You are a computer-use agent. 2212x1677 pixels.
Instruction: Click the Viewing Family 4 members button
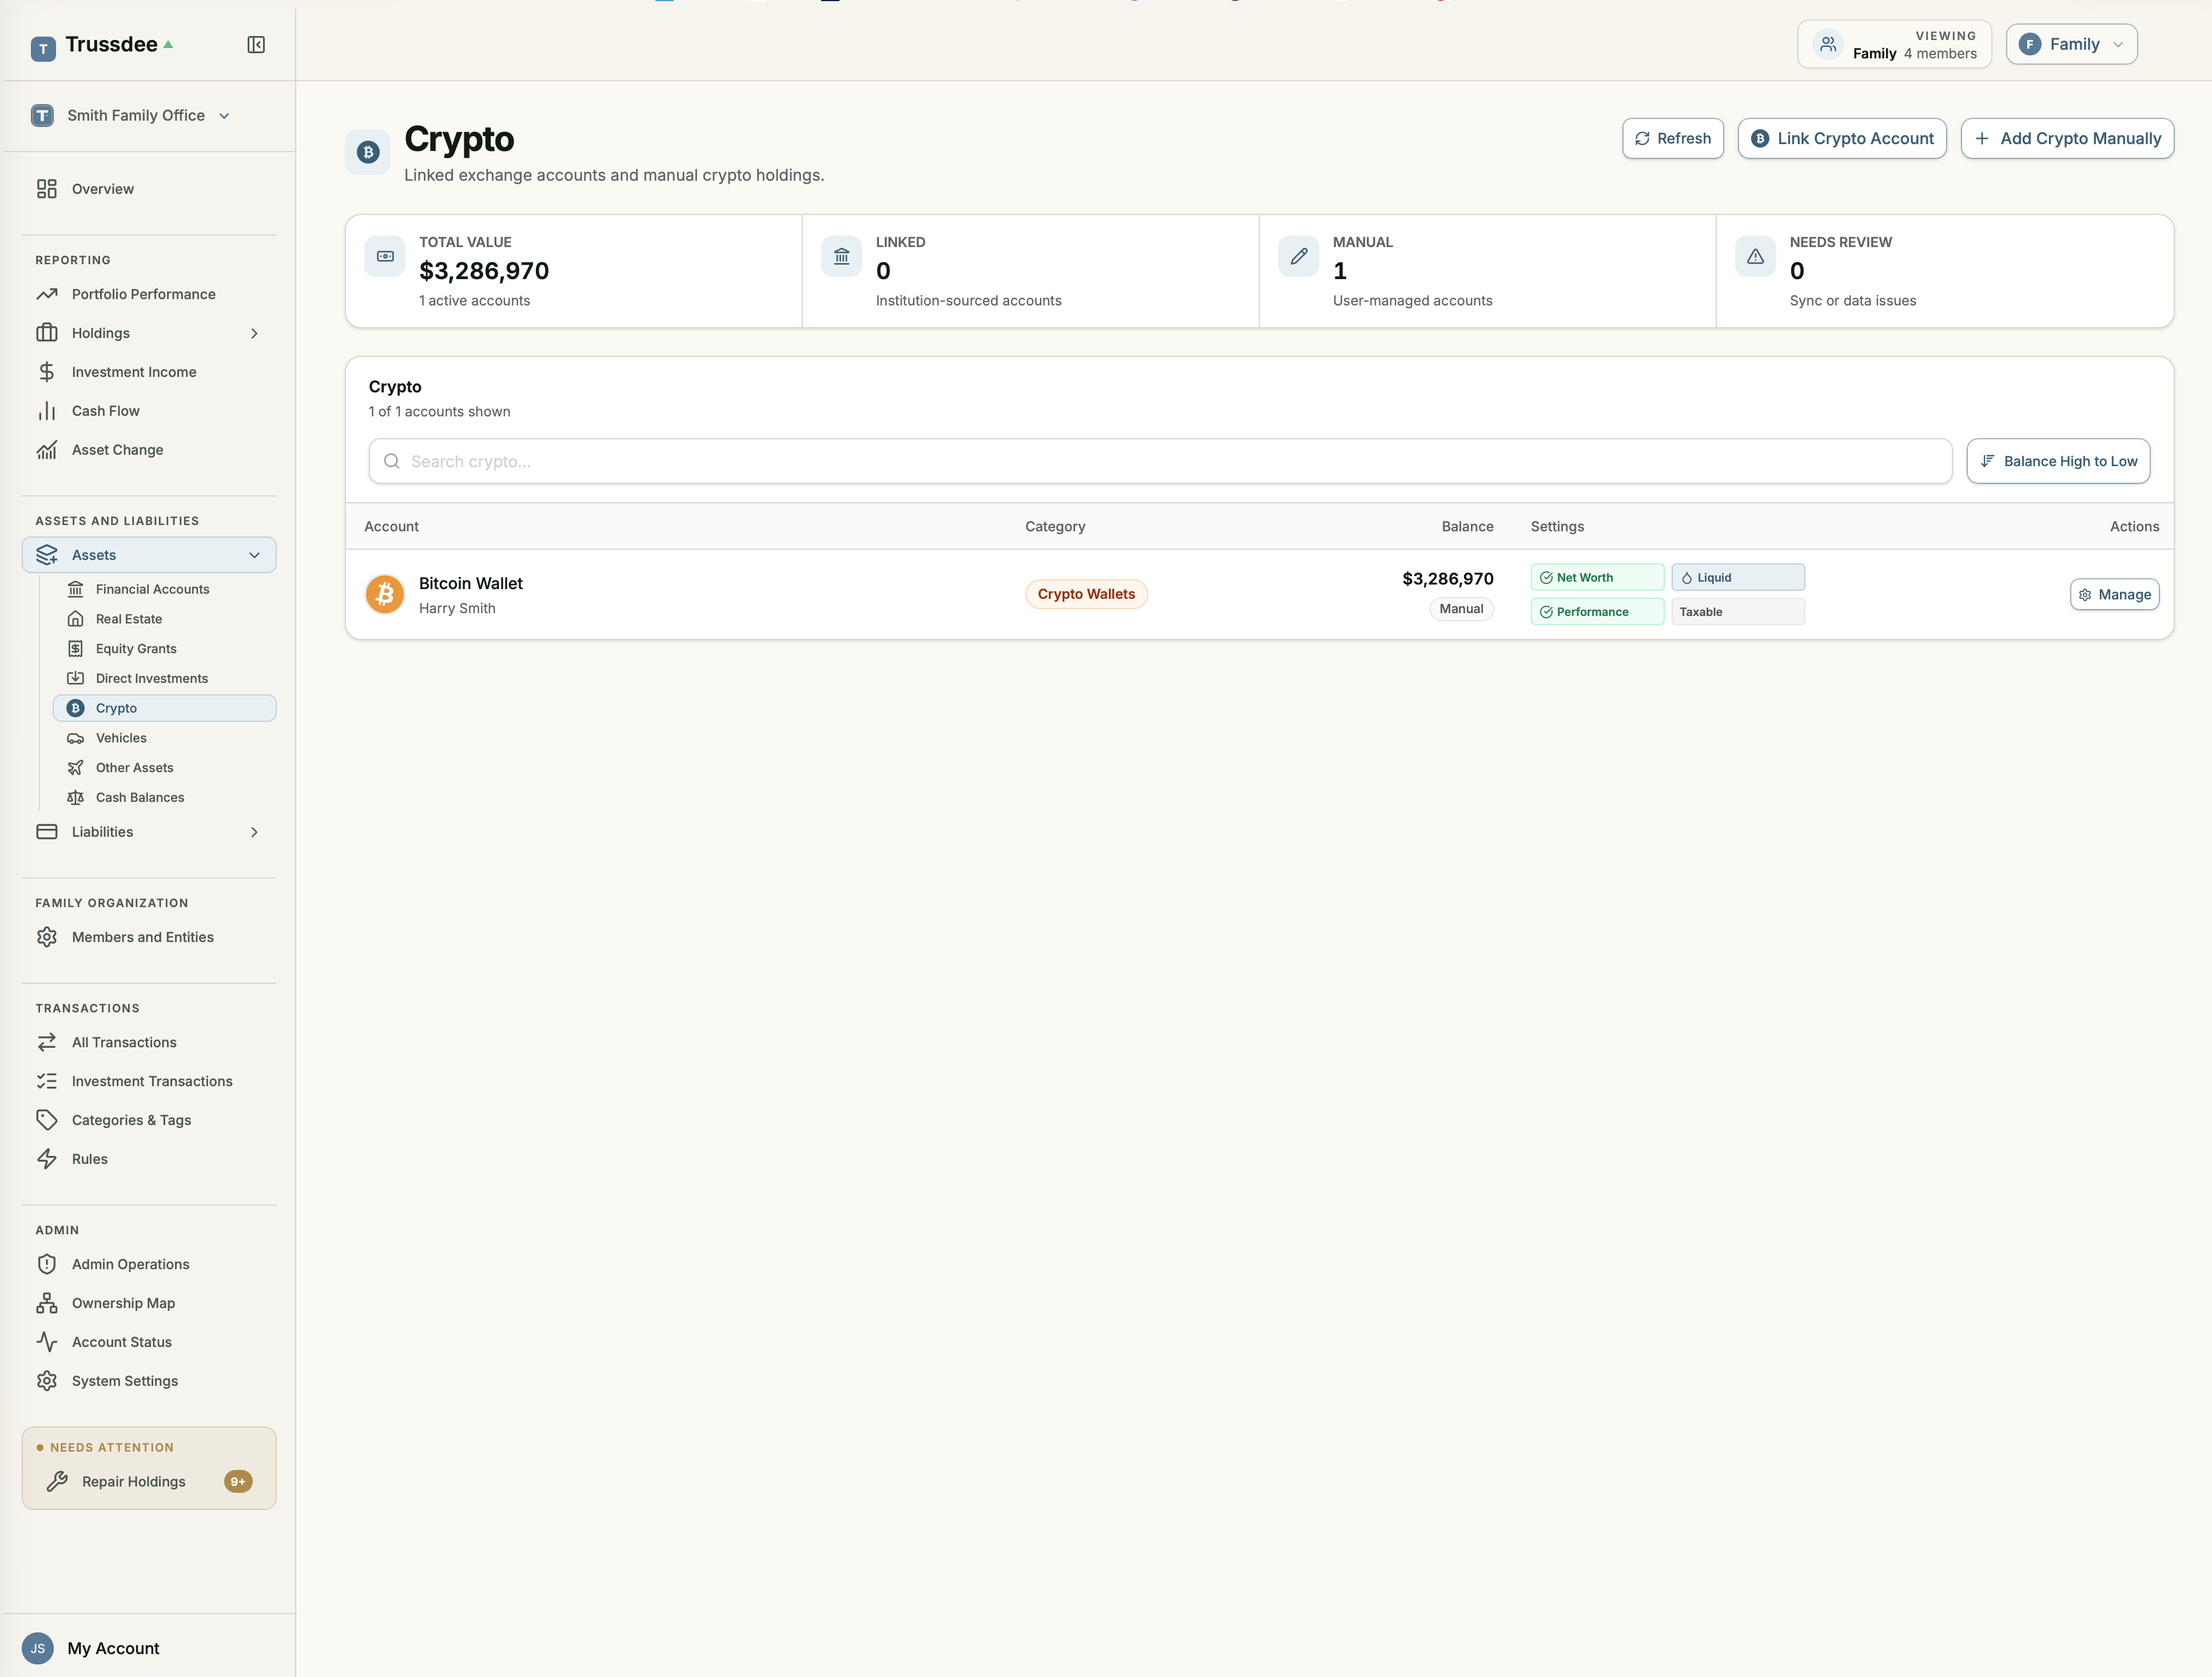1894,44
